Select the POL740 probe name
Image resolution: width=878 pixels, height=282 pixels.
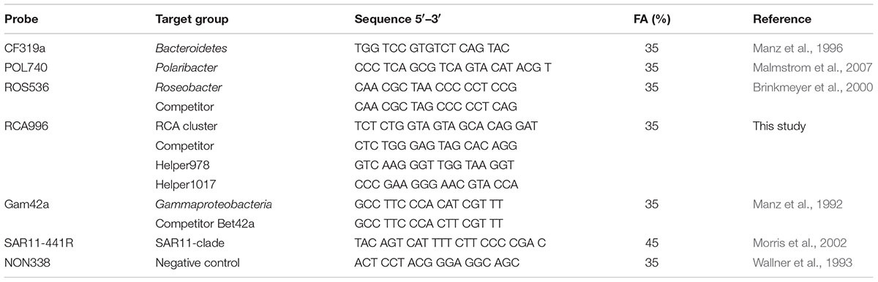[x=24, y=68]
